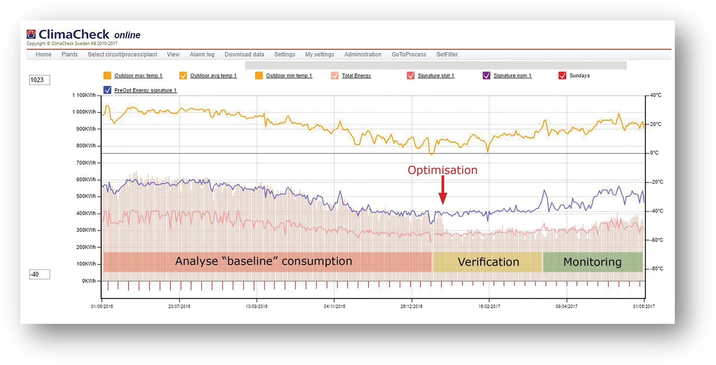Disable the Signature nom 1 checkbox

pyautogui.click(x=486, y=75)
